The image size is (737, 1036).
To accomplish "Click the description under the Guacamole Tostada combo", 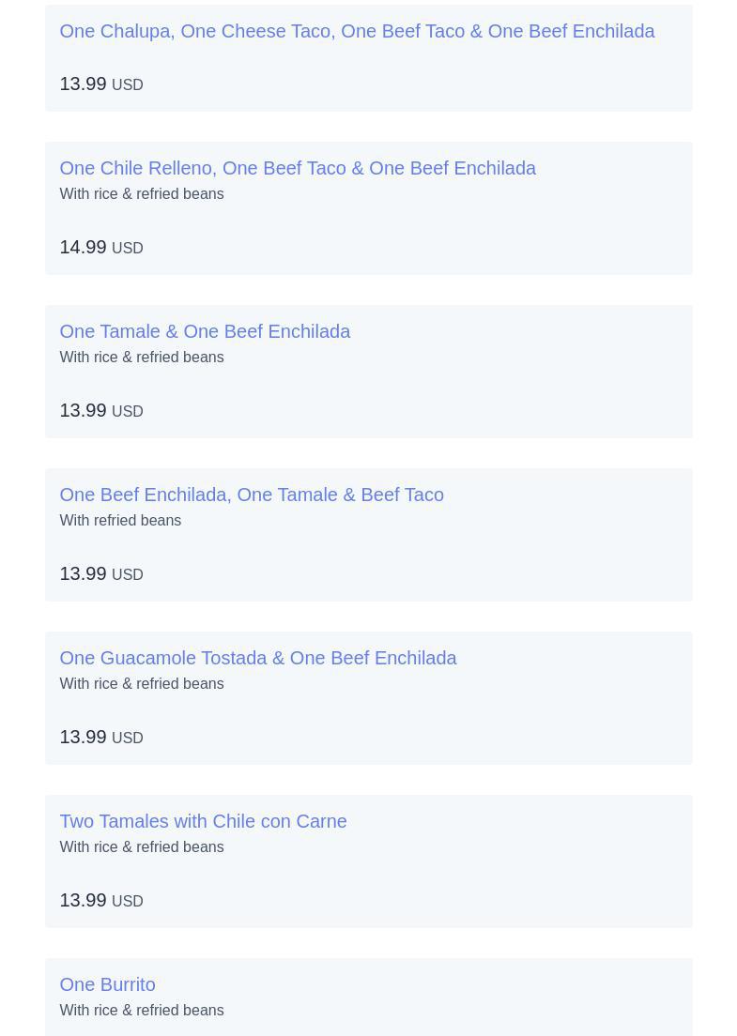I will point(142,683).
